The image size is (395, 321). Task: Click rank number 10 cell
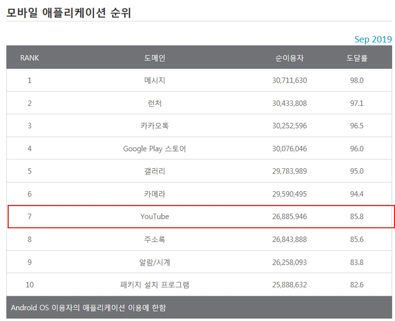29,284
